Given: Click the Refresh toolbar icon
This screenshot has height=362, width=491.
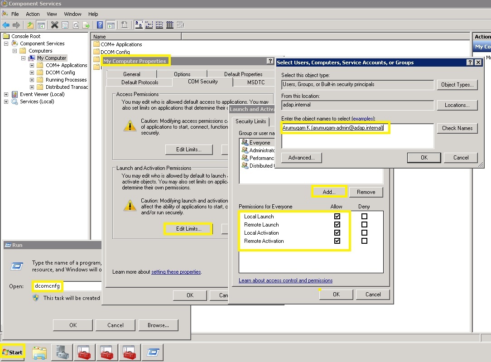Looking at the screenshot, I should (x=76, y=25).
